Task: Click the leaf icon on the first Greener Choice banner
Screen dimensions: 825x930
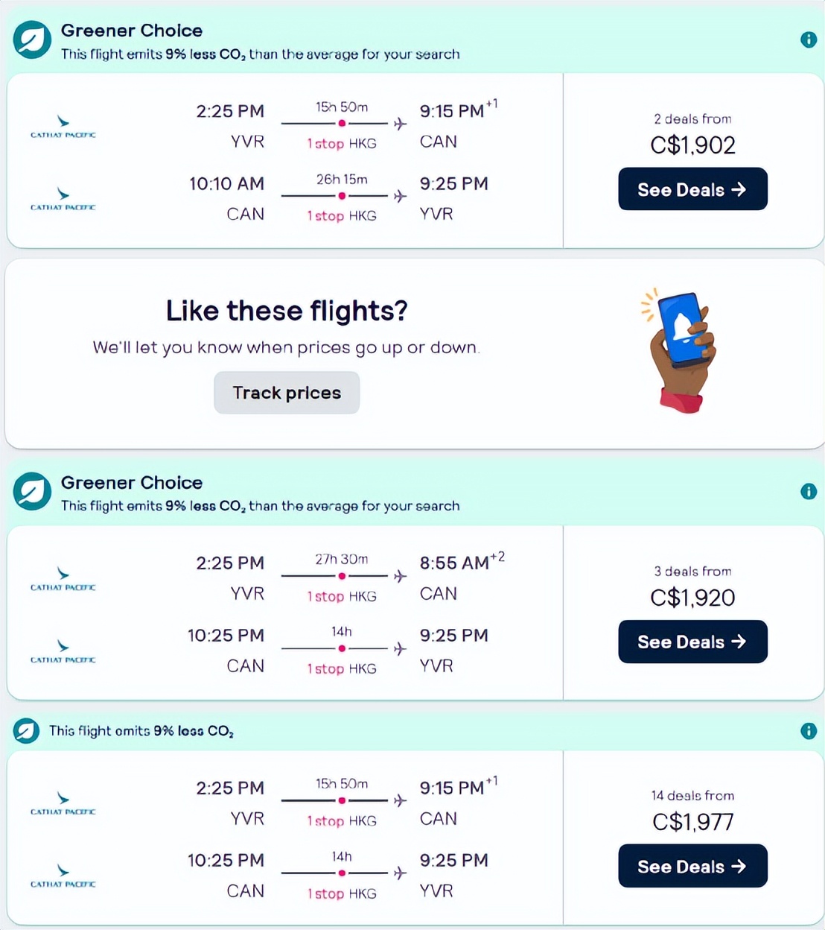Action: pos(32,40)
